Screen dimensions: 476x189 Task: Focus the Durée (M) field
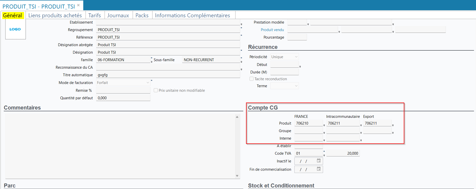click(x=284, y=72)
